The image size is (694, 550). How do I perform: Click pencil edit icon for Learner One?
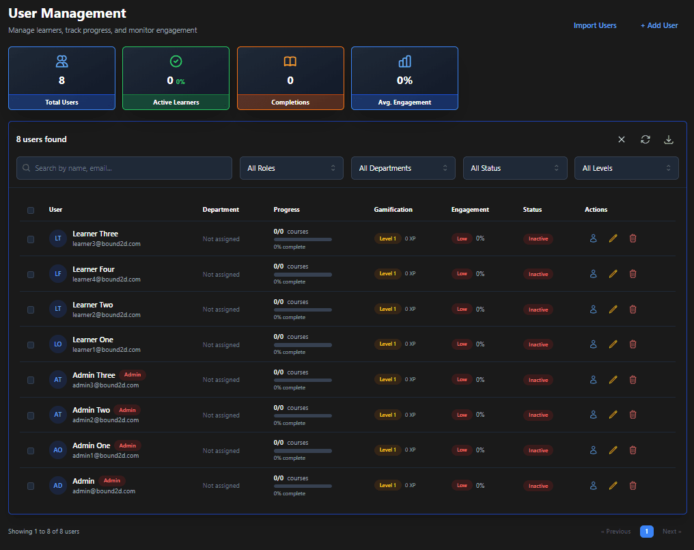tap(613, 344)
